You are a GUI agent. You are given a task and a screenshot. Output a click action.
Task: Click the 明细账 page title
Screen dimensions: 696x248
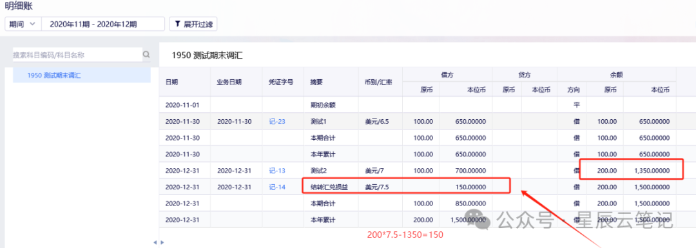(19, 6)
